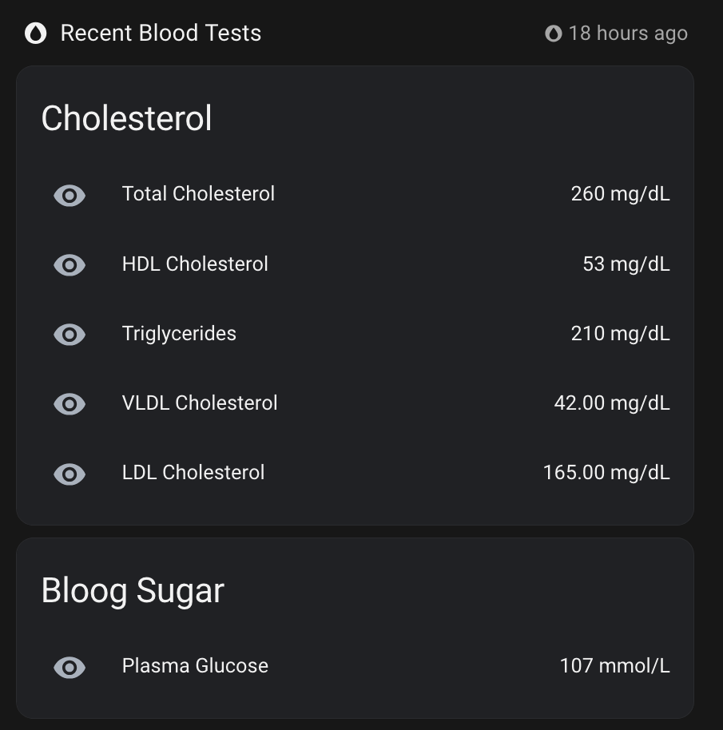The height and width of the screenshot is (730, 723).
Task: Click the 107 mmol/L glucose value
Action: [614, 666]
